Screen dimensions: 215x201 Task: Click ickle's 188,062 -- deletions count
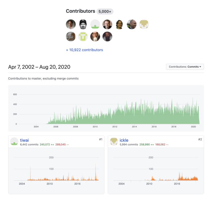[x=162, y=145]
